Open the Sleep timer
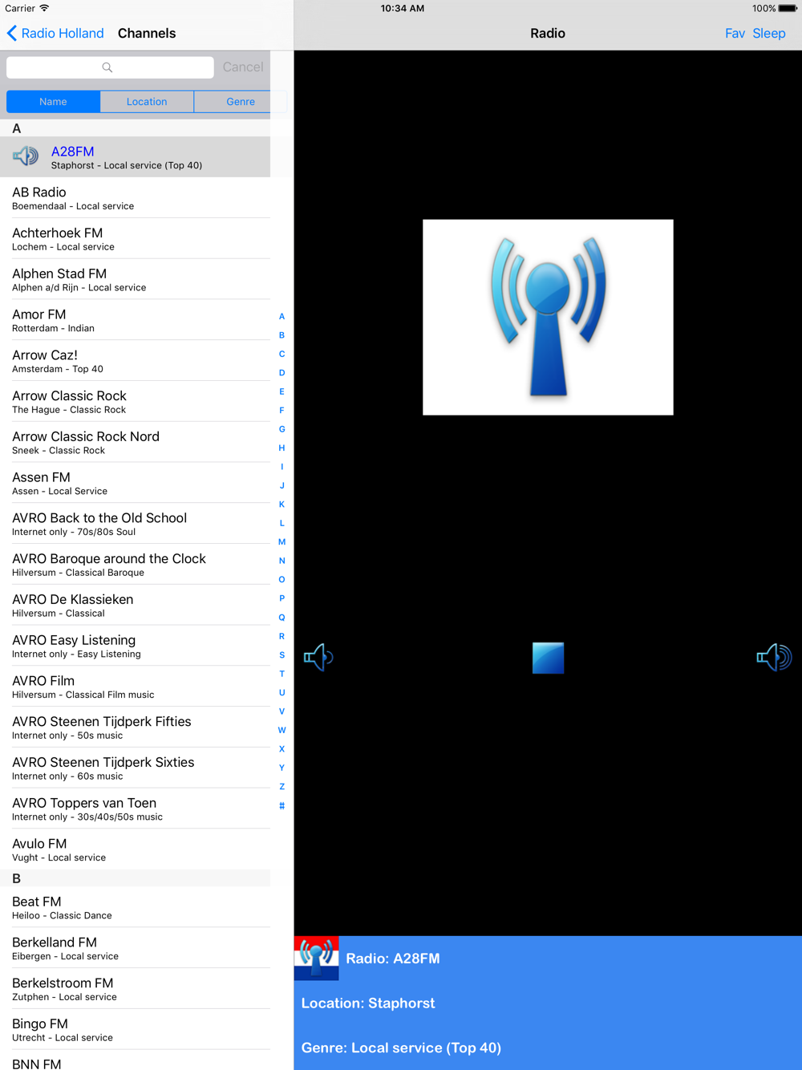This screenshot has height=1070, width=802. click(x=769, y=33)
